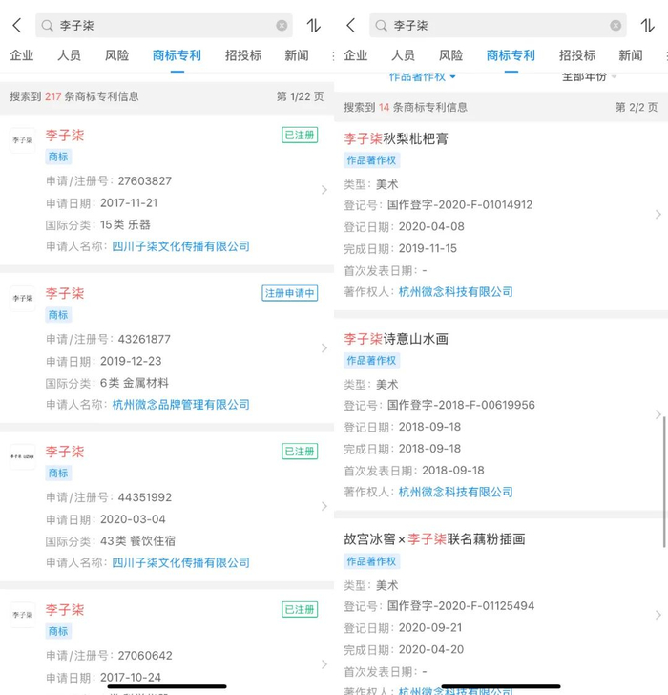Switch to 风险 tab in left screen
The height and width of the screenshot is (695, 668).
point(117,55)
